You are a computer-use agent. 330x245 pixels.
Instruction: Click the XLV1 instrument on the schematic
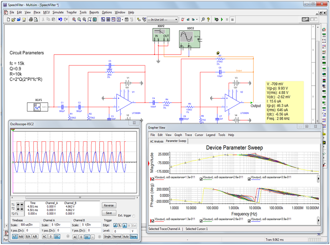click(38, 107)
